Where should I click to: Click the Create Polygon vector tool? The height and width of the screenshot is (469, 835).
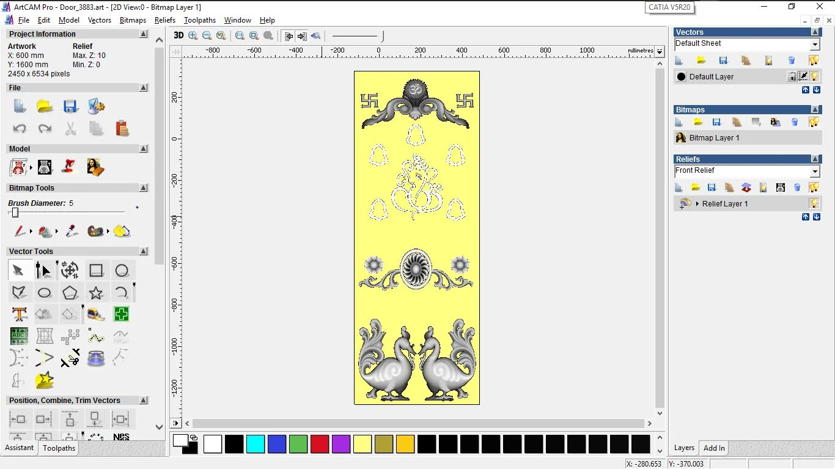[x=70, y=293]
